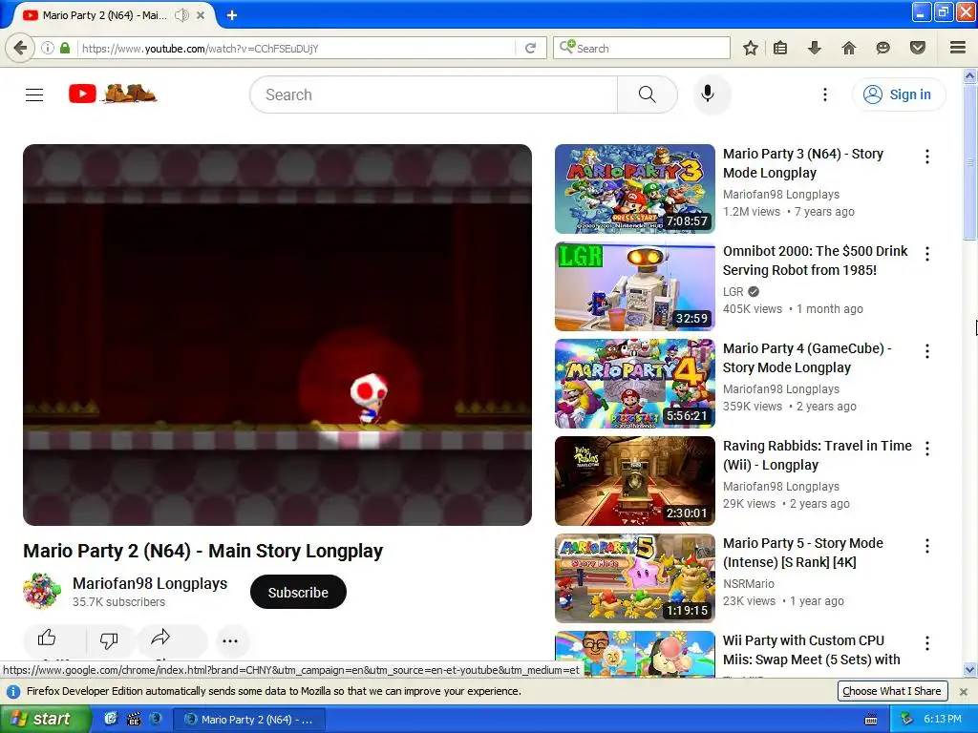This screenshot has width=978, height=733.
Task: Open Omnibot 2000 video title link
Action: (816, 261)
